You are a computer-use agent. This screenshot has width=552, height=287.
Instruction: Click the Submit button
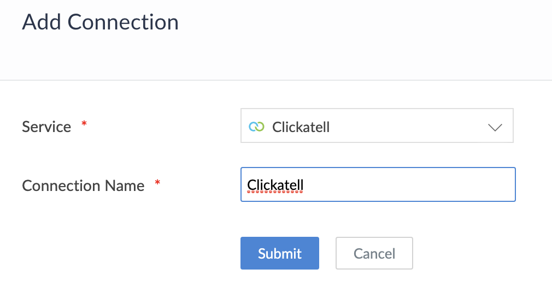click(279, 253)
